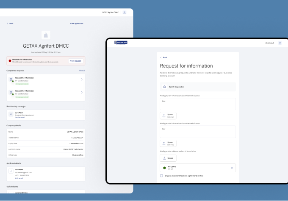Click the red alert icon in the request banner
The image size is (288, 201).
click(x=10, y=61)
